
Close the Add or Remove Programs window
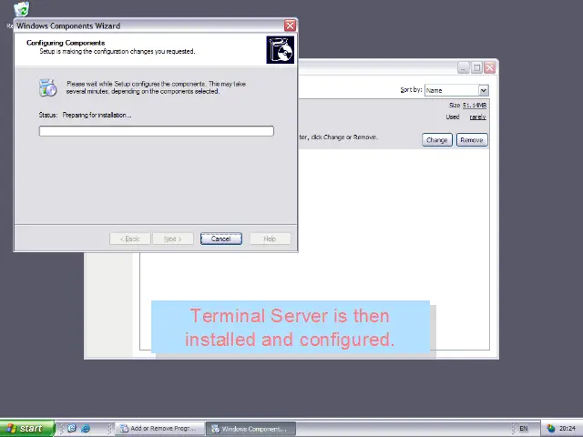[x=490, y=67]
